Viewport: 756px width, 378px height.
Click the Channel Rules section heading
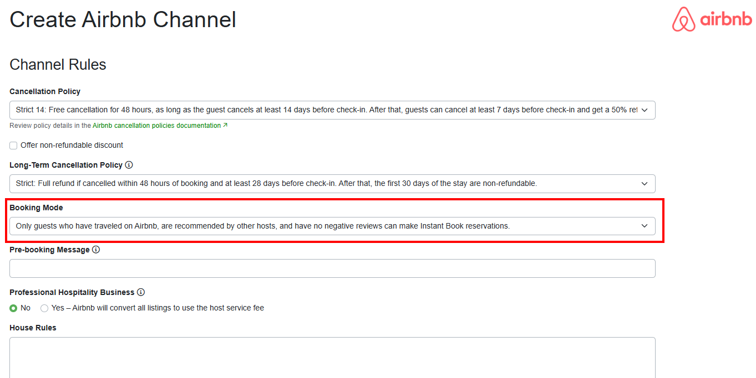pos(58,65)
